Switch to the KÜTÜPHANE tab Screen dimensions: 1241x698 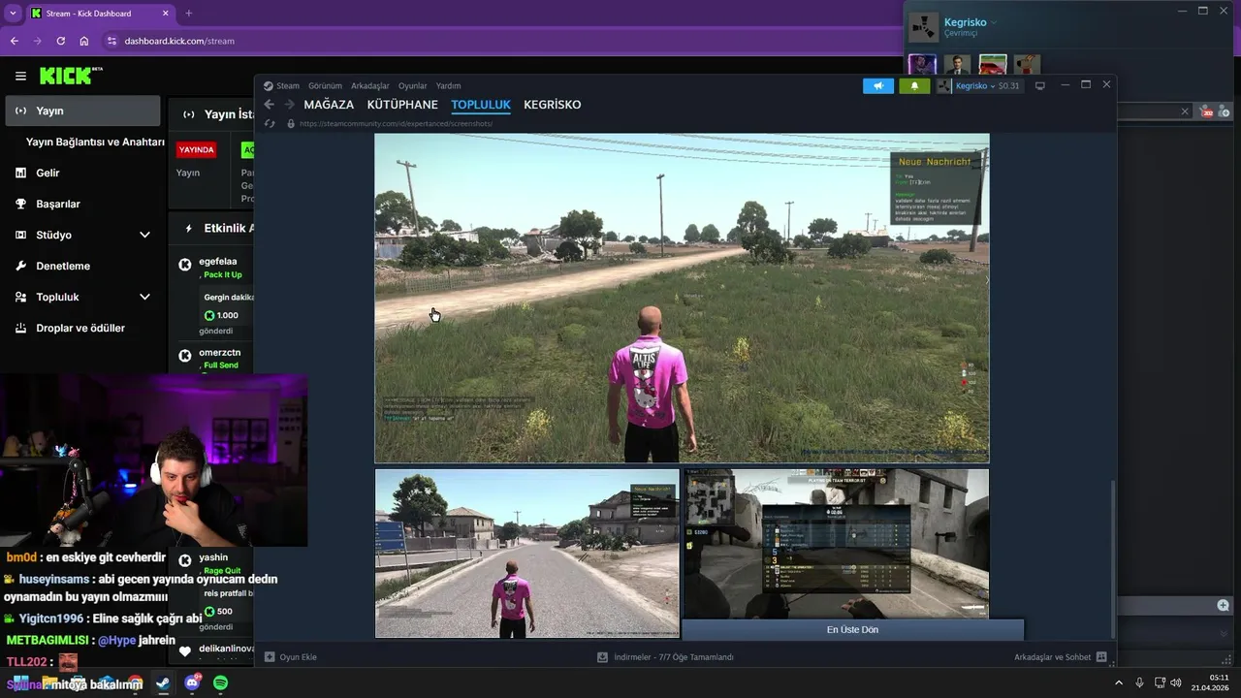click(x=402, y=105)
